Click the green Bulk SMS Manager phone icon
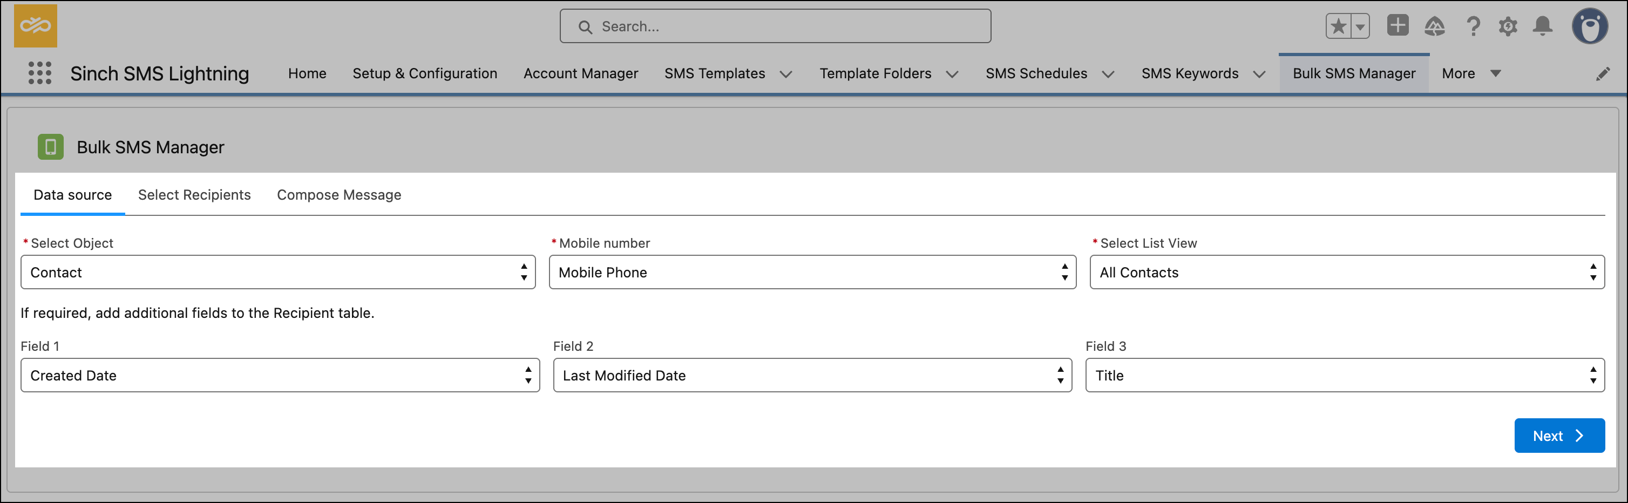Image resolution: width=1628 pixels, height=503 pixels. (x=51, y=147)
